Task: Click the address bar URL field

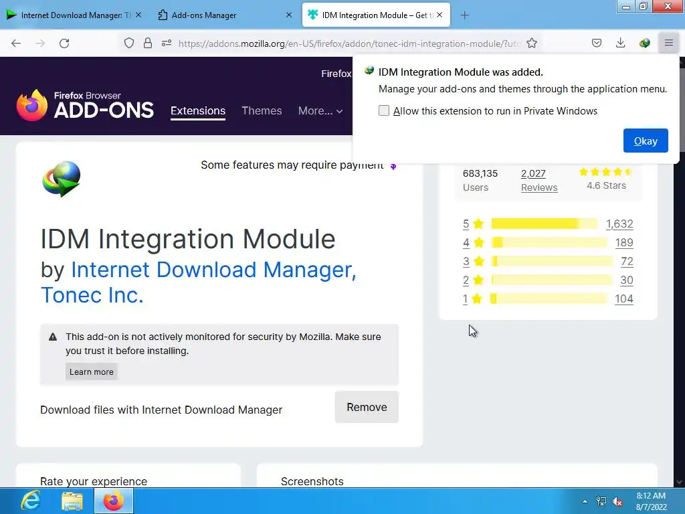Action: (x=349, y=44)
